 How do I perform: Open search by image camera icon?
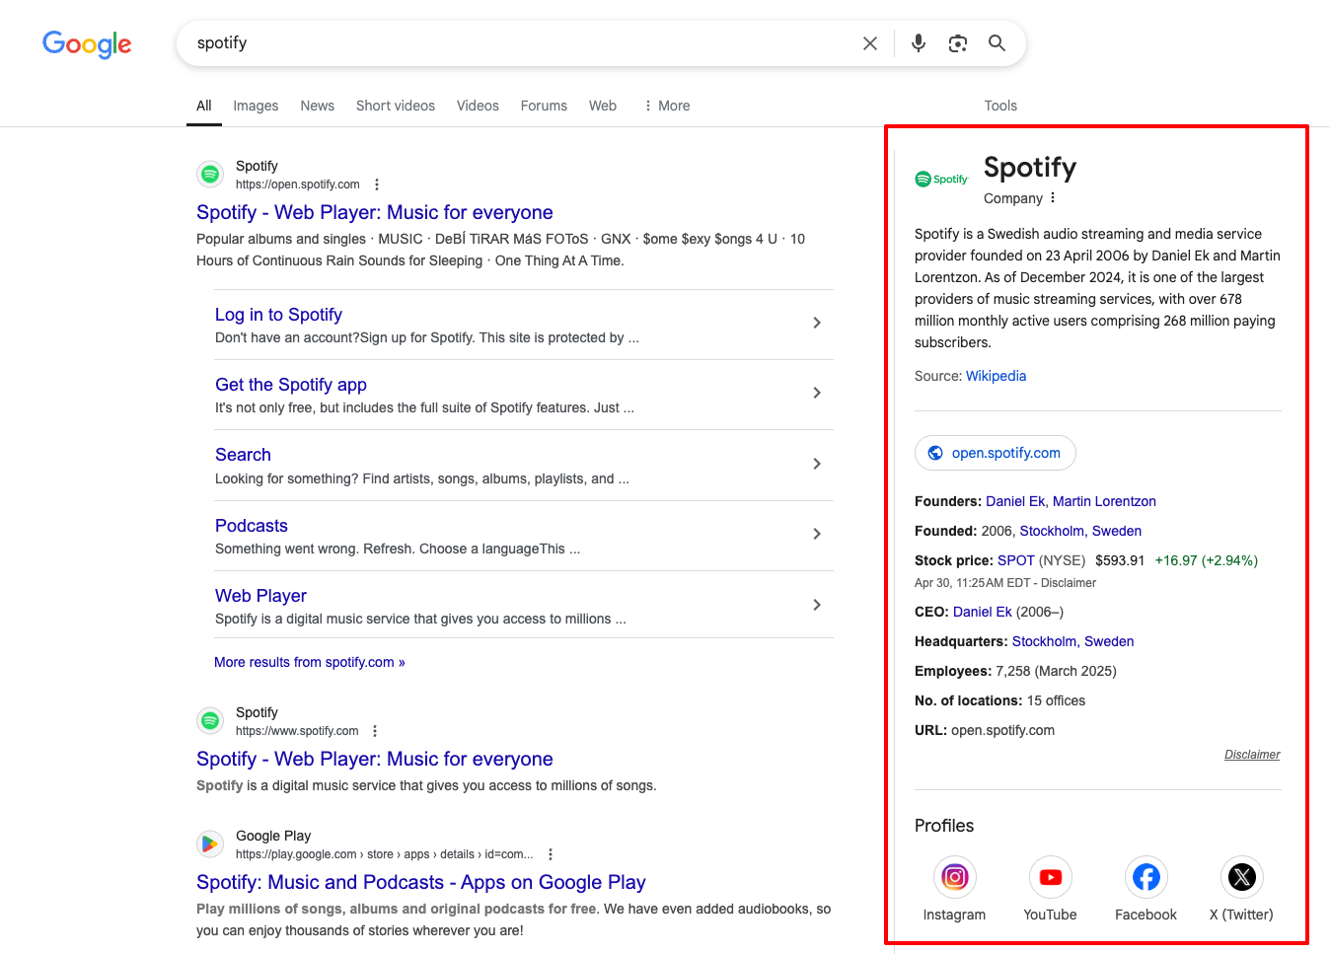click(x=958, y=43)
